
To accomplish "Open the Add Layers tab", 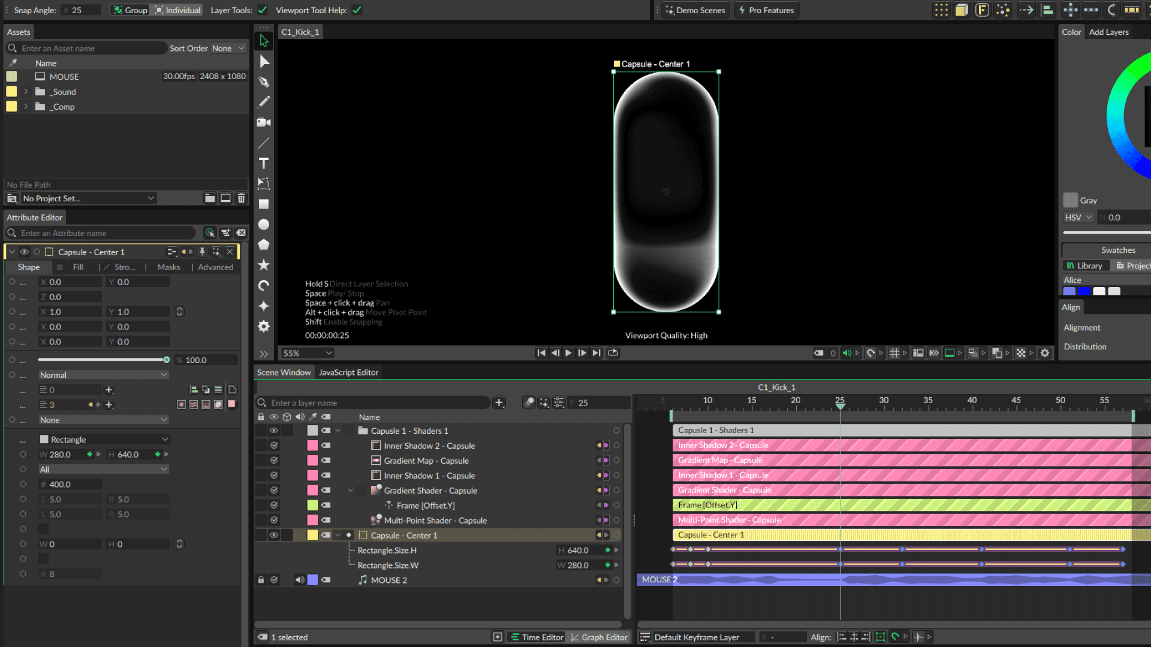I will 1108,32.
